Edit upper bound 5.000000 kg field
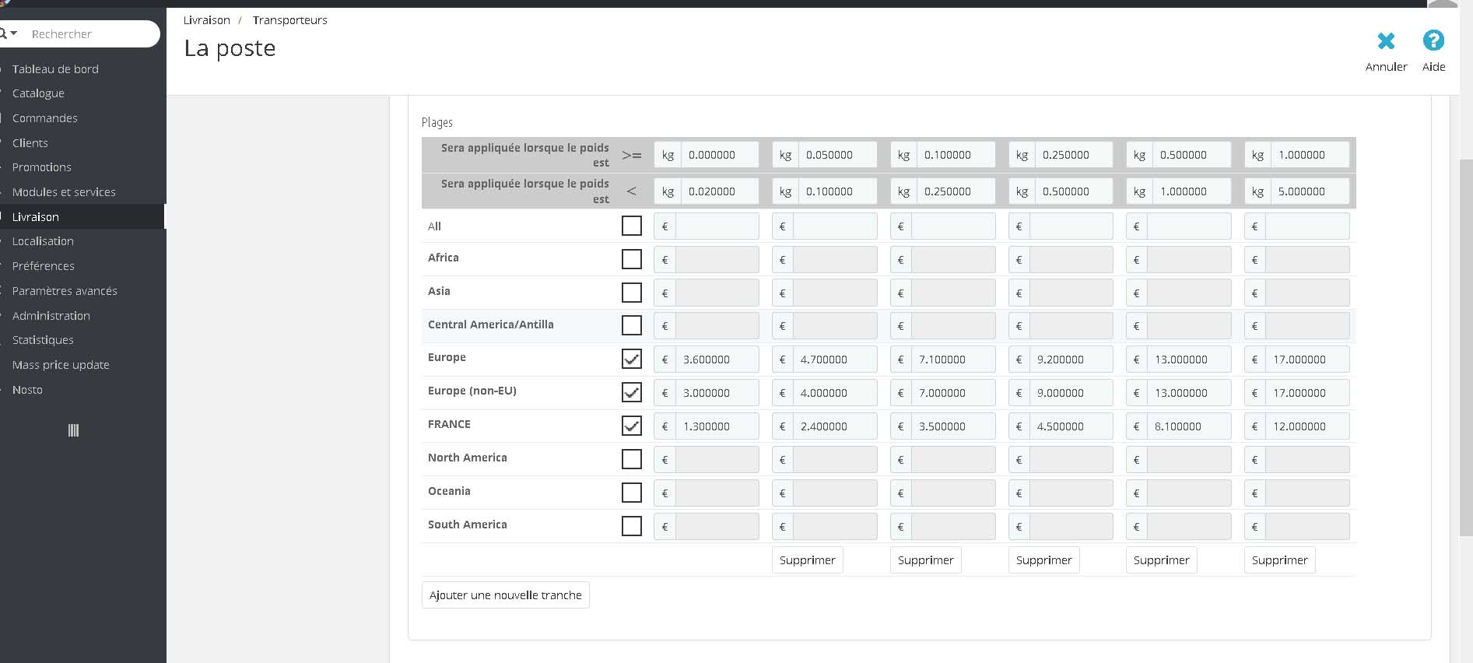 click(1310, 191)
